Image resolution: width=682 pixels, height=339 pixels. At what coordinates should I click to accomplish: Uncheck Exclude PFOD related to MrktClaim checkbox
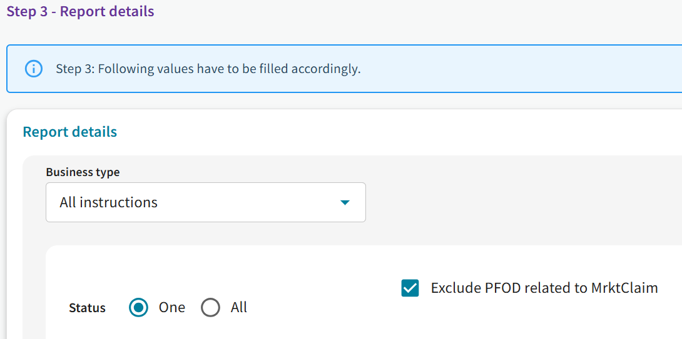[410, 288]
